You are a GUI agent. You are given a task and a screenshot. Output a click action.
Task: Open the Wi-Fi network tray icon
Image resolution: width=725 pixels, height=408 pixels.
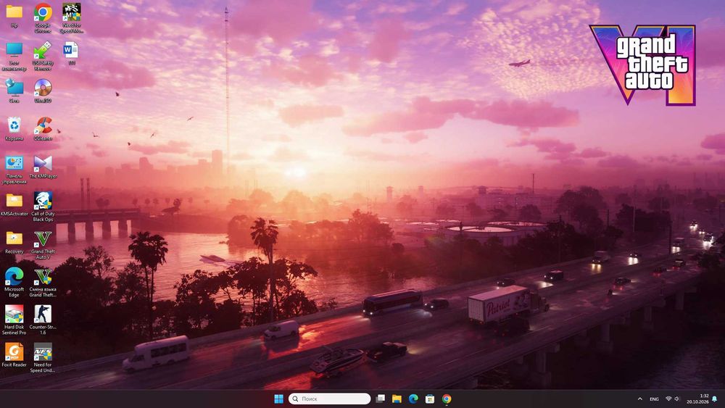click(x=668, y=399)
